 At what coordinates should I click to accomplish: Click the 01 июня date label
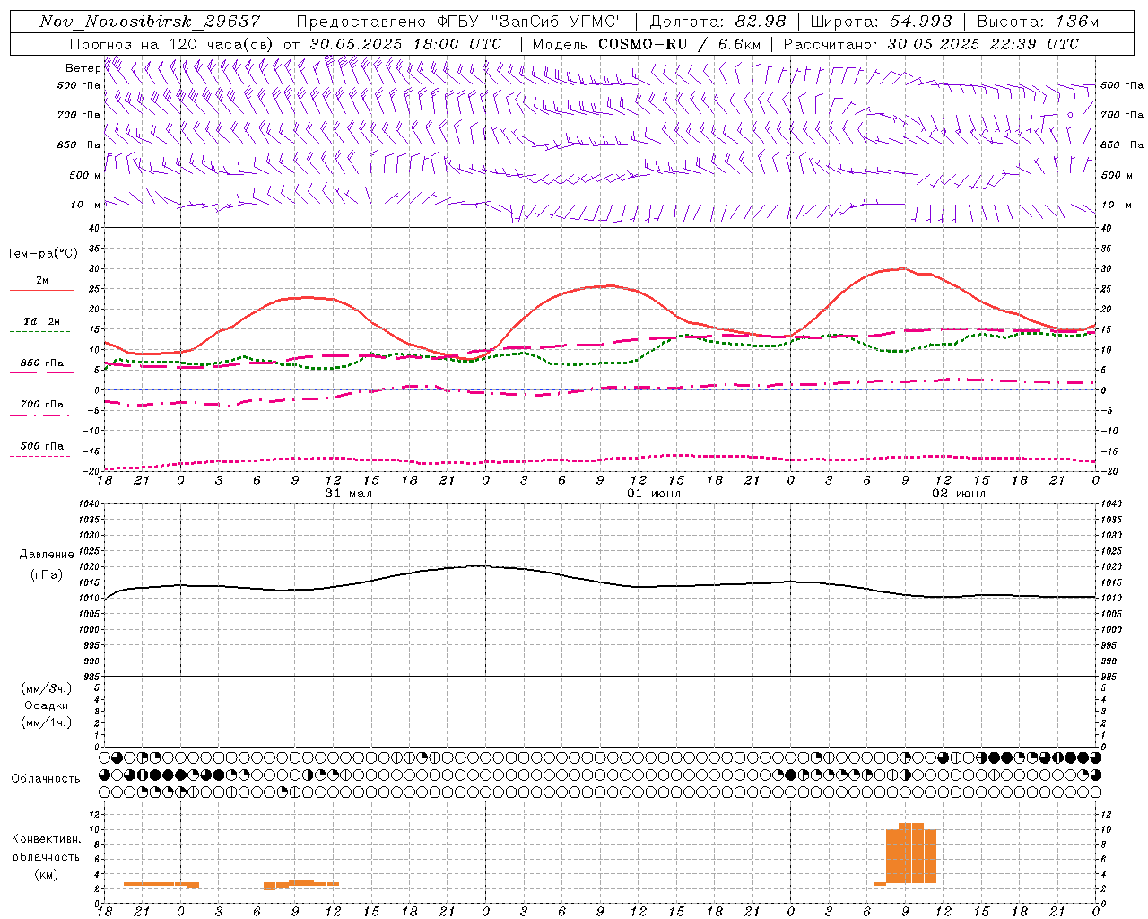tap(654, 494)
